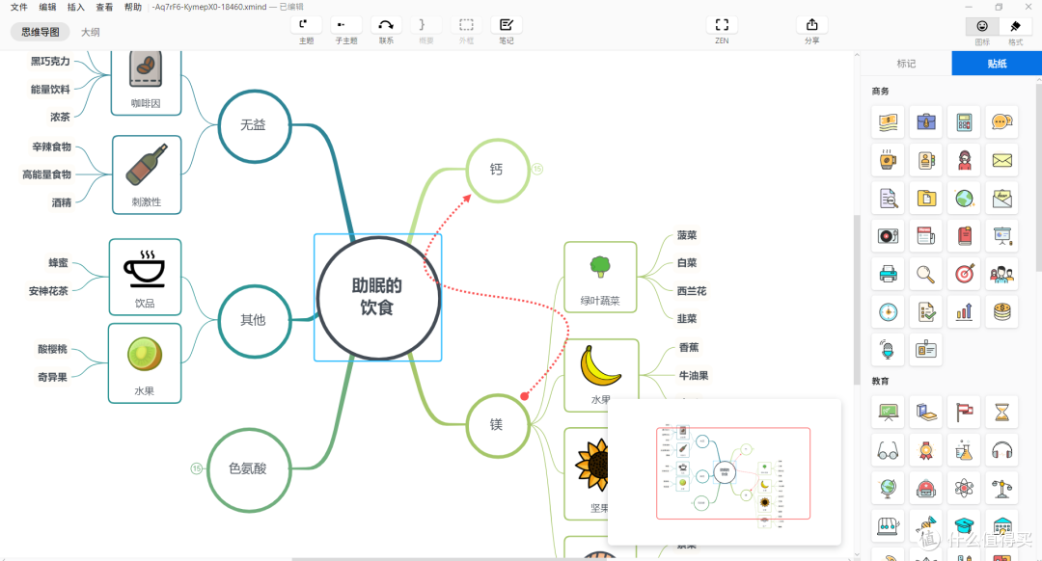
Task: Select the central topic 助眠的饮食
Action: click(x=378, y=297)
